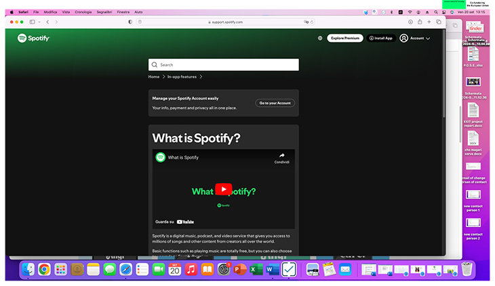The image size is (495, 286).
Task: Open Google Chrome from the Dock
Action: click(x=44, y=270)
